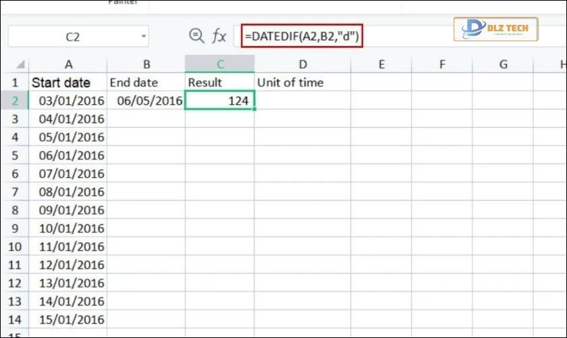
Task: Select row 7 header
Action: point(15,191)
